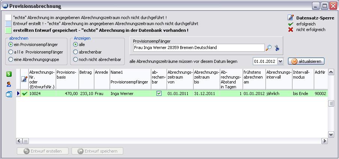The width and height of the screenshot is (339, 159).
Task: Click the record lock column header icon
Action: coord(24,79)
